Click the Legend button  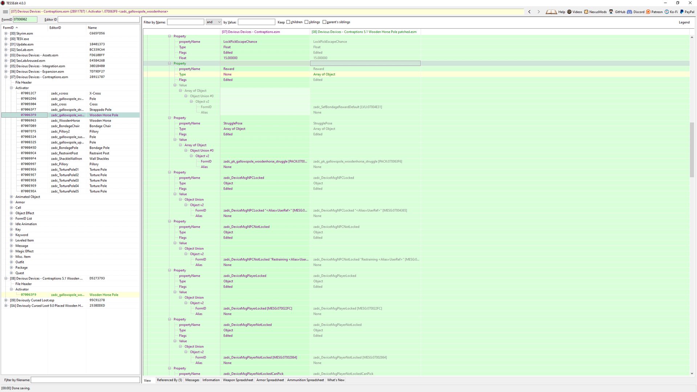tap(684, 22)
